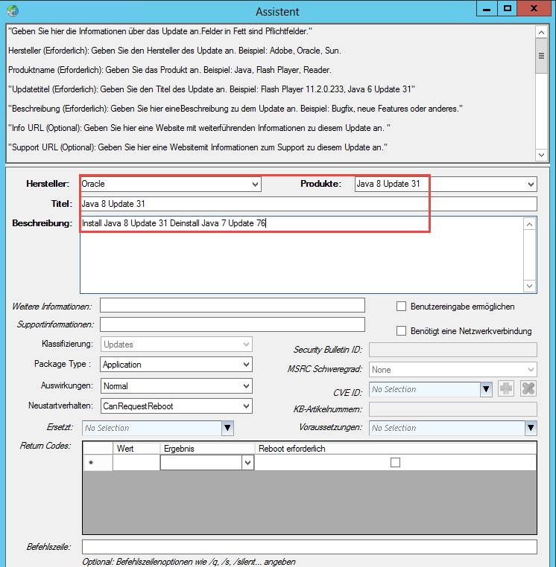Image resolution: width=556 pixels, height=567 pixels.
Task: Click the Reboot erforderlich column header
Action: (396, 449)
